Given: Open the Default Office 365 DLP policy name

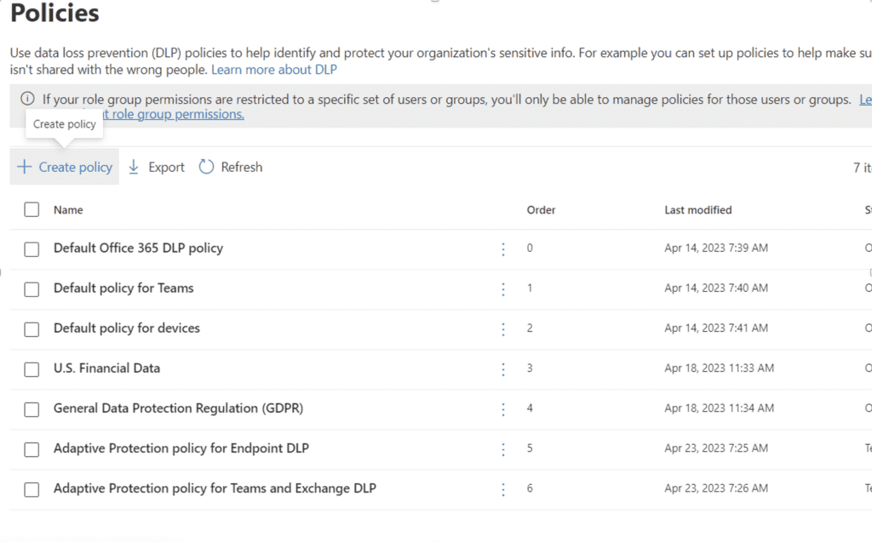Looking at the screenshot, I should (x=139, y=248).
